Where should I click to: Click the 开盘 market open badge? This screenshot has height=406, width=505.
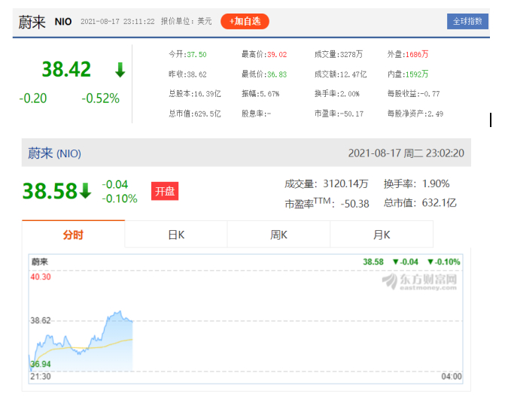165,191
